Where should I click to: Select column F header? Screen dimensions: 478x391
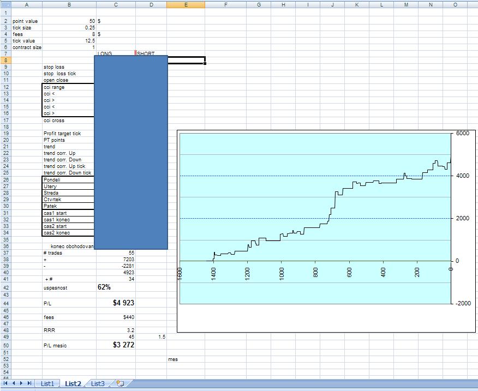tap(225, 4)
